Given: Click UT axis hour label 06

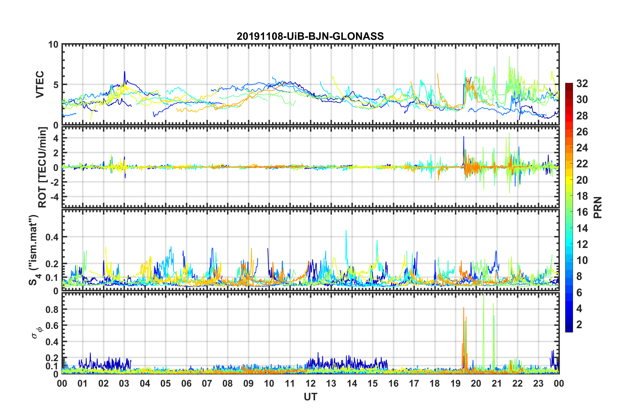Looking at the screenshot, I should pyautogui.click(x=186, y=383).
